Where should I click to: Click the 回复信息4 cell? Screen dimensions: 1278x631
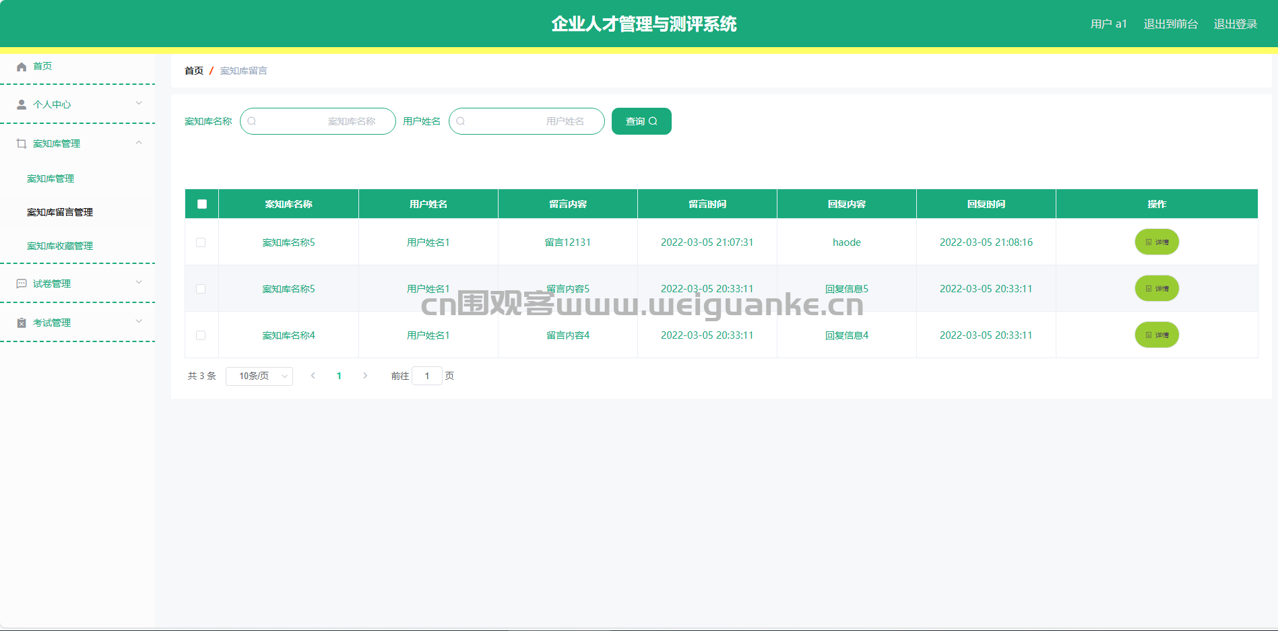point(847,335)
